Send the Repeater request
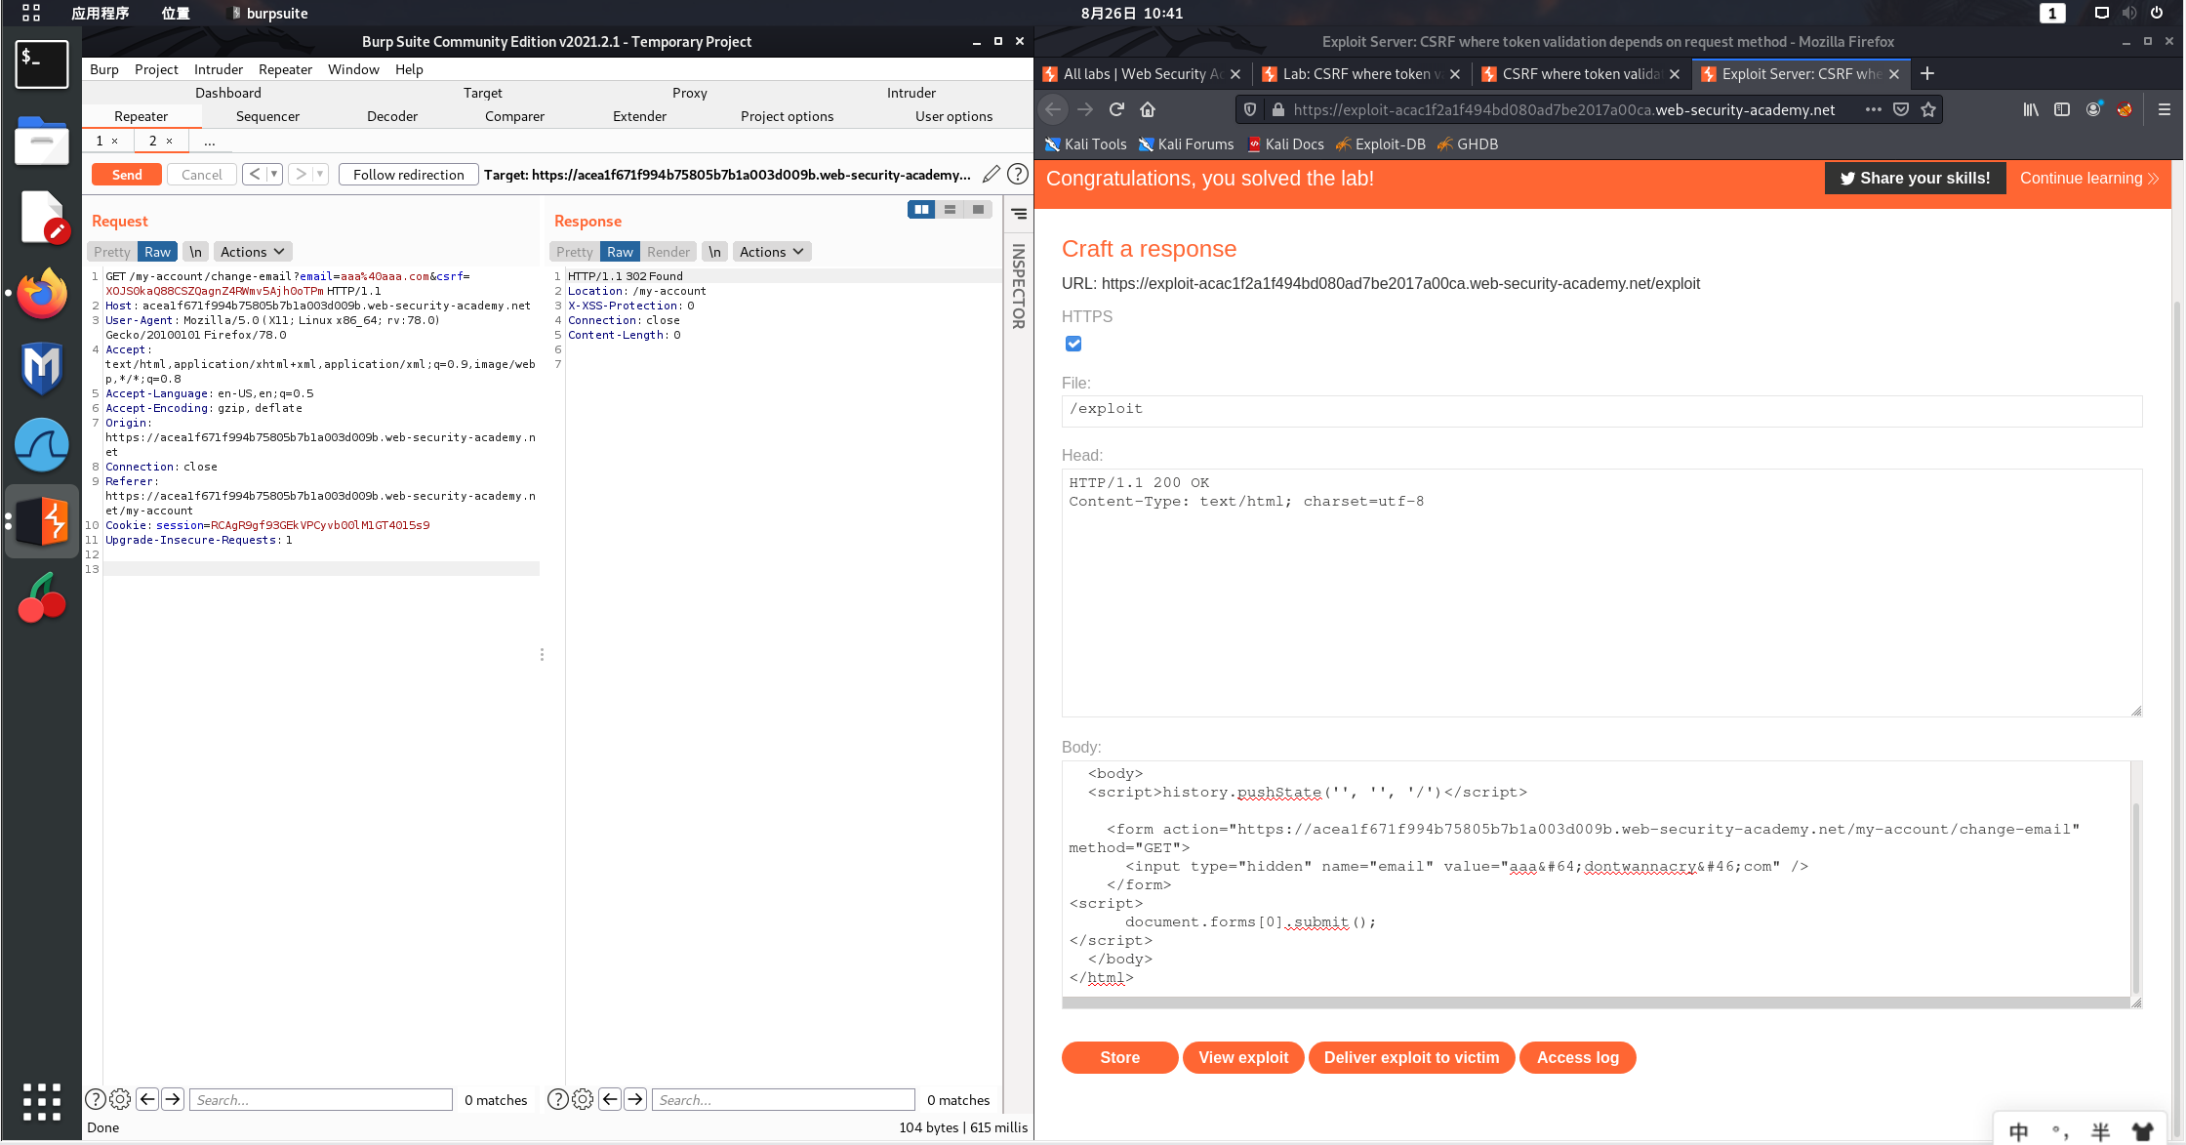The height and width of the screenshot is (1145, 2186). coord(127,174)
